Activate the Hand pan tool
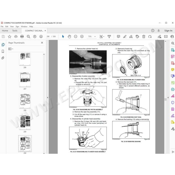Screen dimensions: 175x175 [x=69, y=36]
